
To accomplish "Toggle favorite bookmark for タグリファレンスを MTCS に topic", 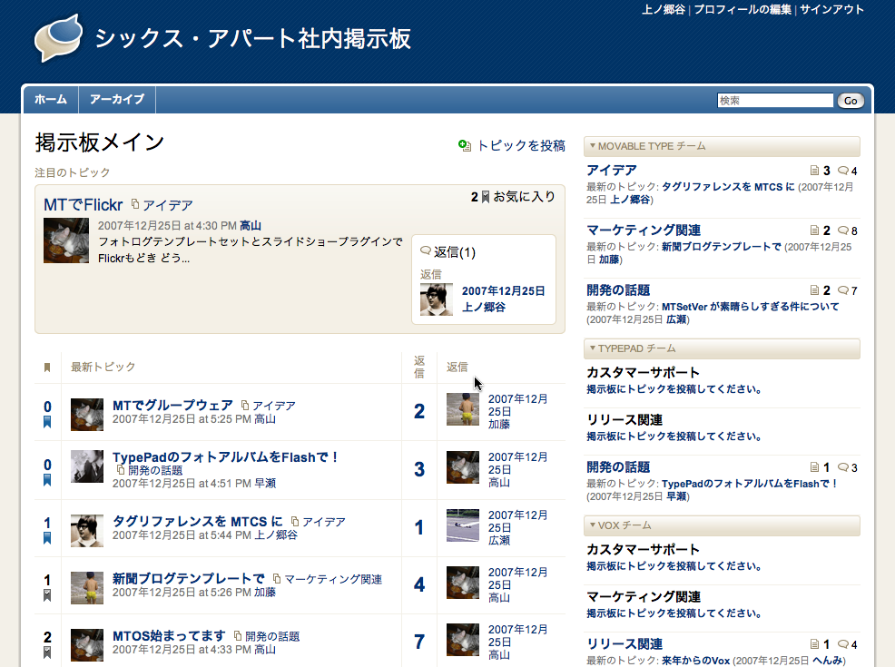I will [47, 538].
